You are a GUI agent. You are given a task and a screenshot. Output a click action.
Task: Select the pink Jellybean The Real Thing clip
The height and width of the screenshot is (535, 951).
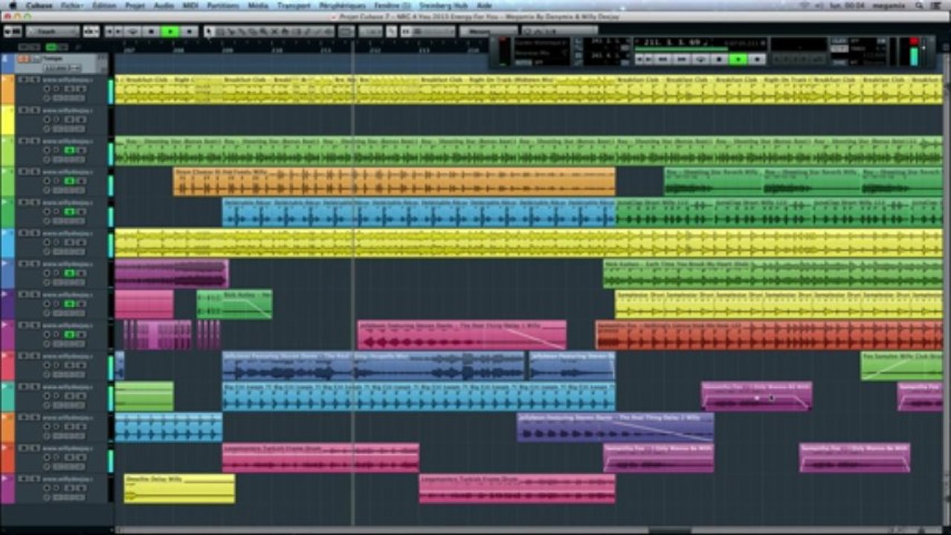pyautogui.click(x=462, y=335)
